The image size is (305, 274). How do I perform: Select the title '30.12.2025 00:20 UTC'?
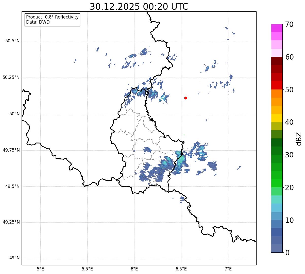click(x=139, y=7)
